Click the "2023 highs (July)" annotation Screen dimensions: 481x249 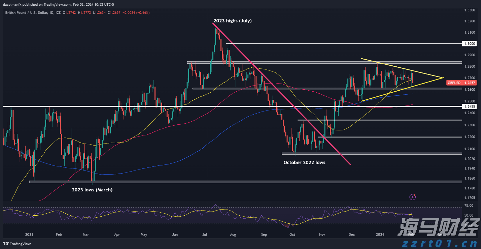click(232, 21)
